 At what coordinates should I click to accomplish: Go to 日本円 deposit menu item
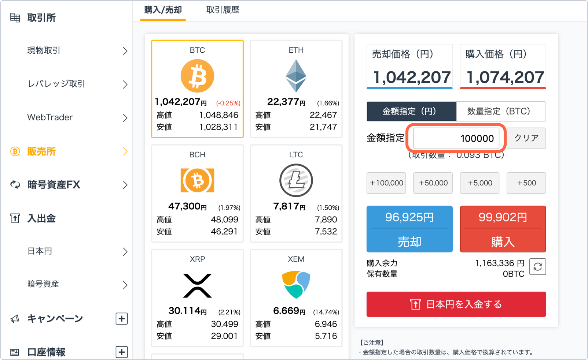(x=40, y=251)
